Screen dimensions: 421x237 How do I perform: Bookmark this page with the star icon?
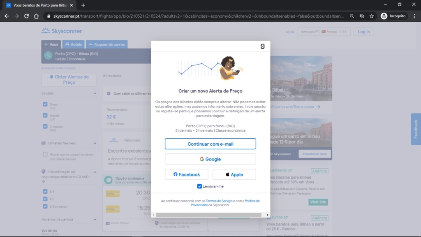(372, 16)
